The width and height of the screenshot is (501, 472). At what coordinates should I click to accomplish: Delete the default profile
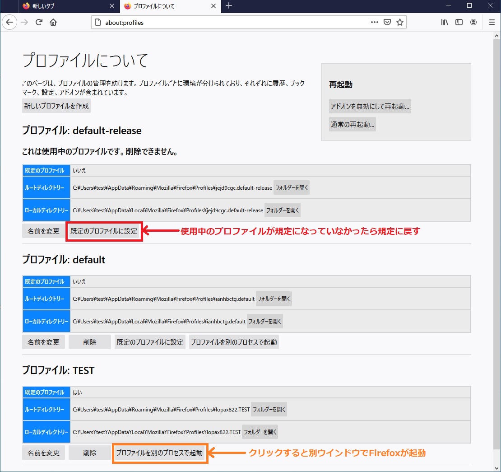click(x=89, y=342)
